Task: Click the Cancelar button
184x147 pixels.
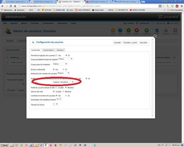Action: 143,42
